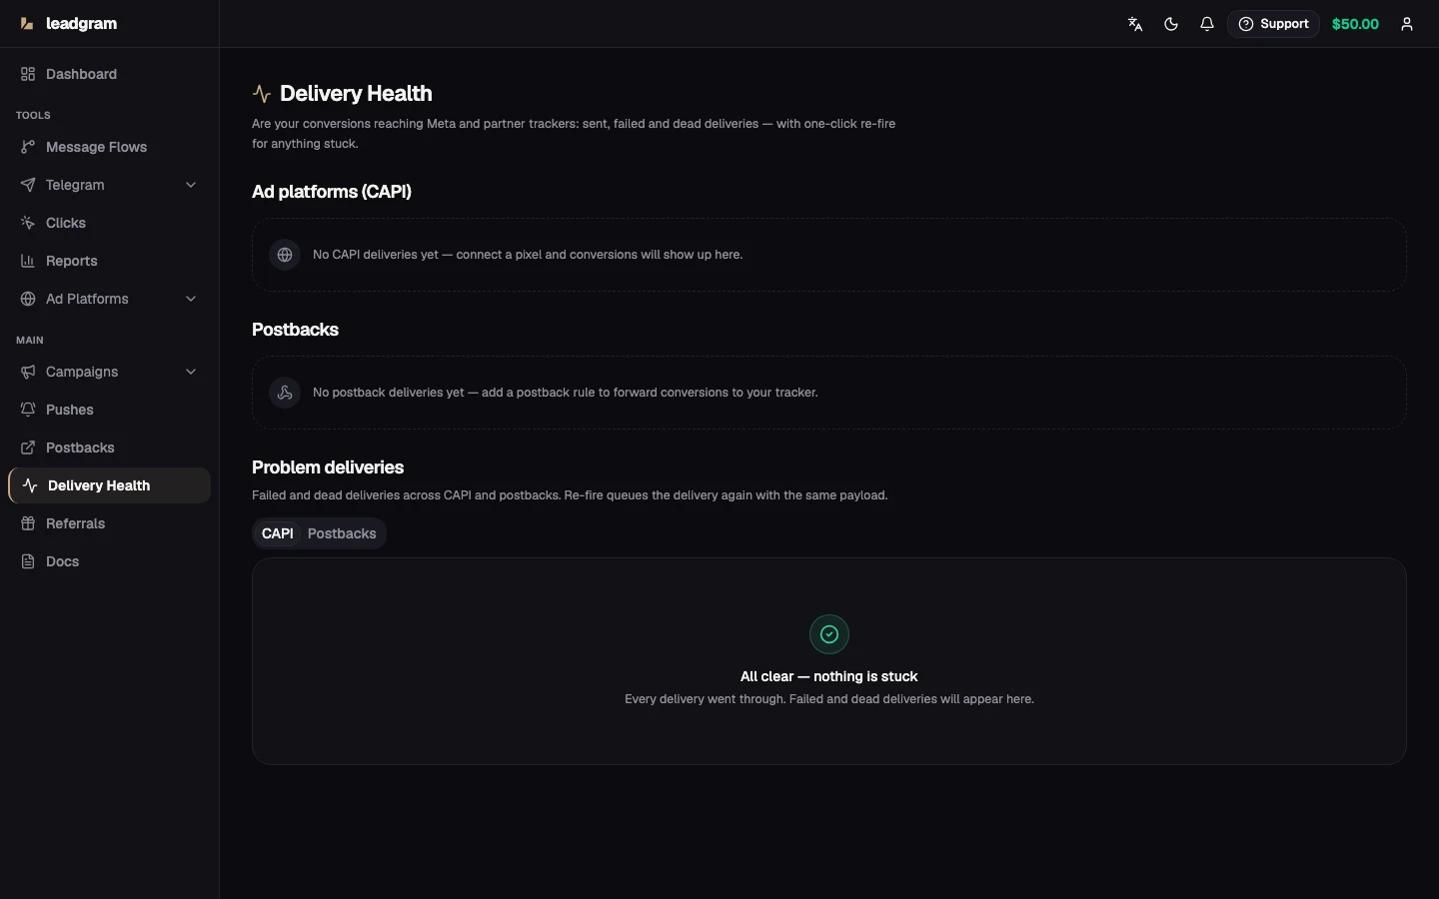Image resolution: width=1439 pixels, height=899 pixels.
Task: Open Clicks in sidebar
Action: coord(109,223)
